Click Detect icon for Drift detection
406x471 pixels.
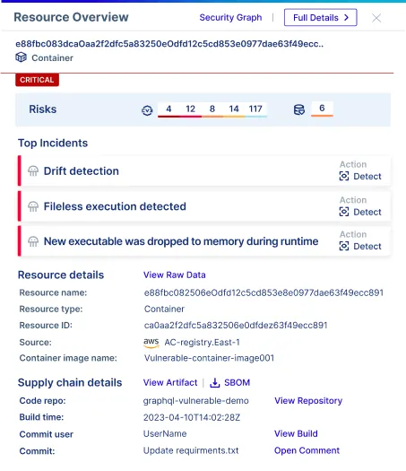coord(344,176)
